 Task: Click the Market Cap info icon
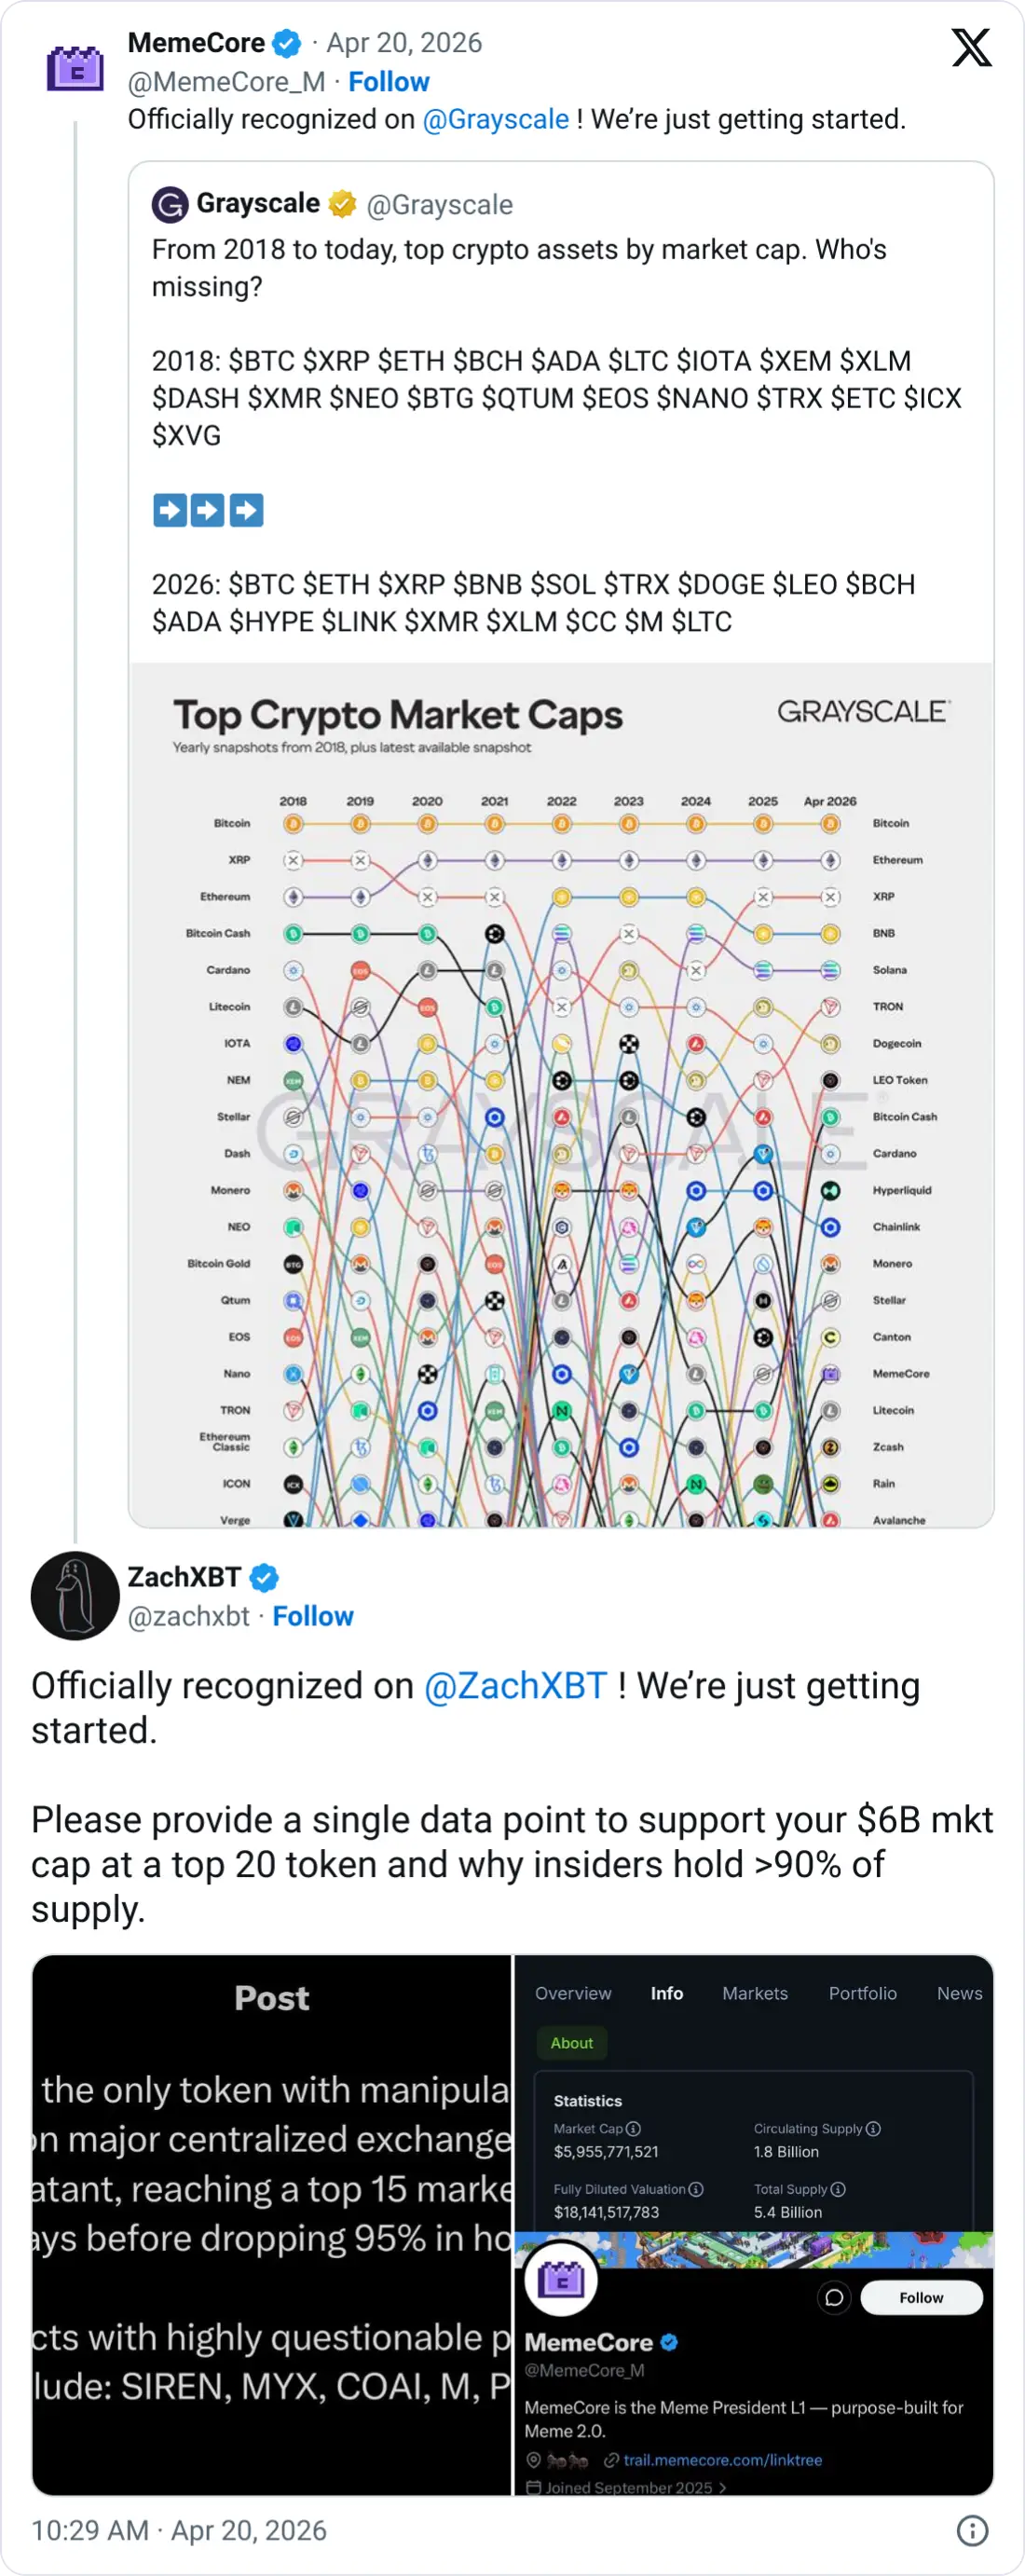click(x=633, y=2129)
